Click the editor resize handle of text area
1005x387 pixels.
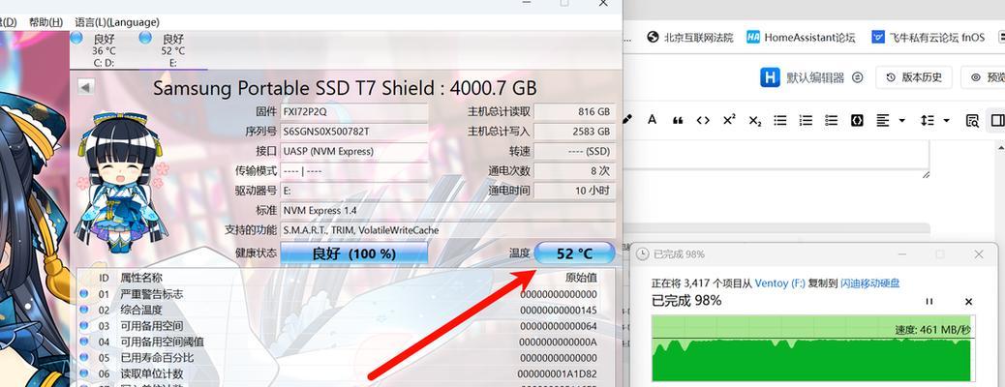pyautogui.click(x=926, y=174)
